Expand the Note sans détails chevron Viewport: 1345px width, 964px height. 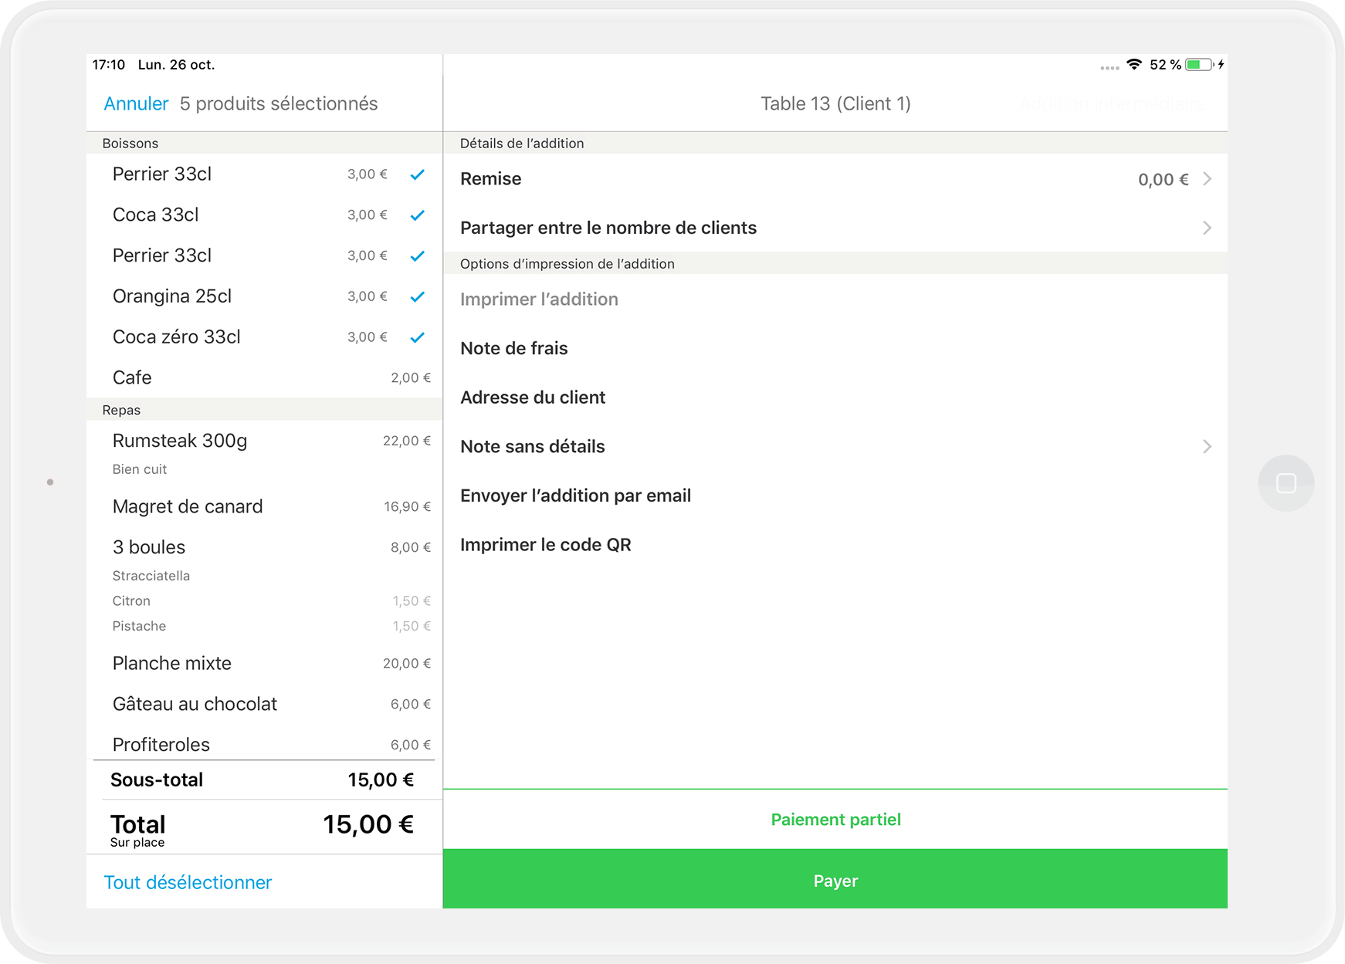pos(1207,447)
